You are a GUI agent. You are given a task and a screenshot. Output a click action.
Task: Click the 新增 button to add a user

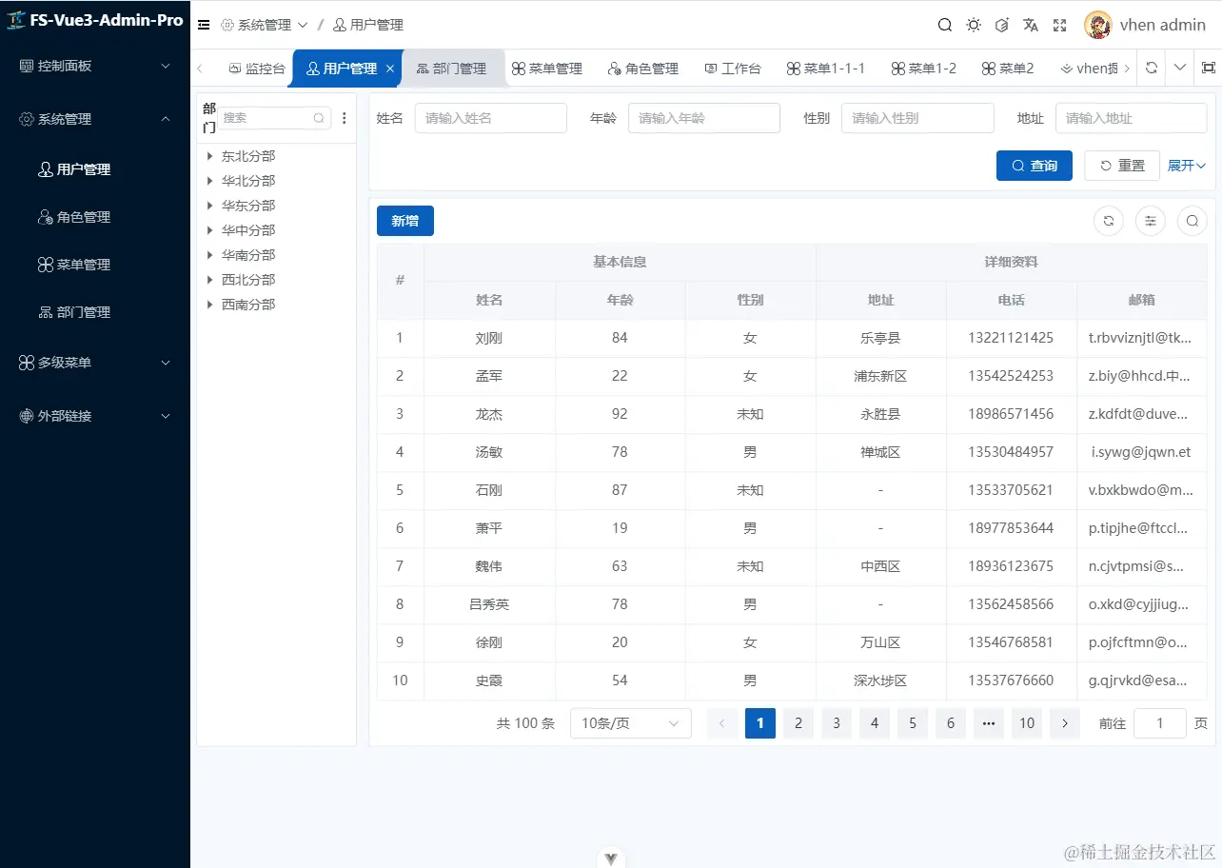click(x=405, y=221)
